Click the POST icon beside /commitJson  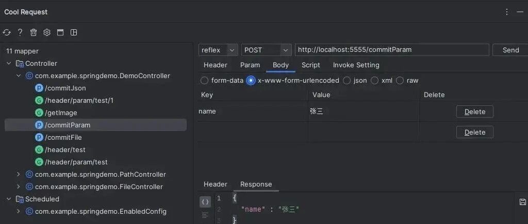pyautogui.click(x=39, y=88)
